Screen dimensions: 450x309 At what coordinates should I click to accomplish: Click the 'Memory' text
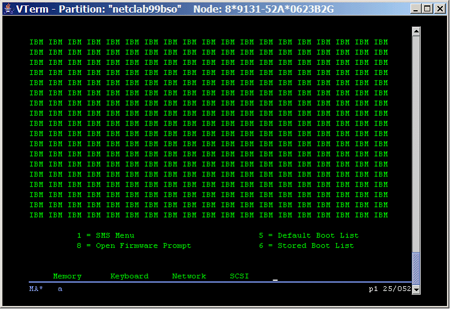pos(67,276)
